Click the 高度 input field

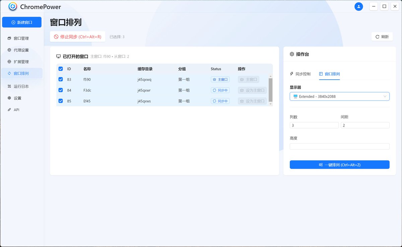340,146
